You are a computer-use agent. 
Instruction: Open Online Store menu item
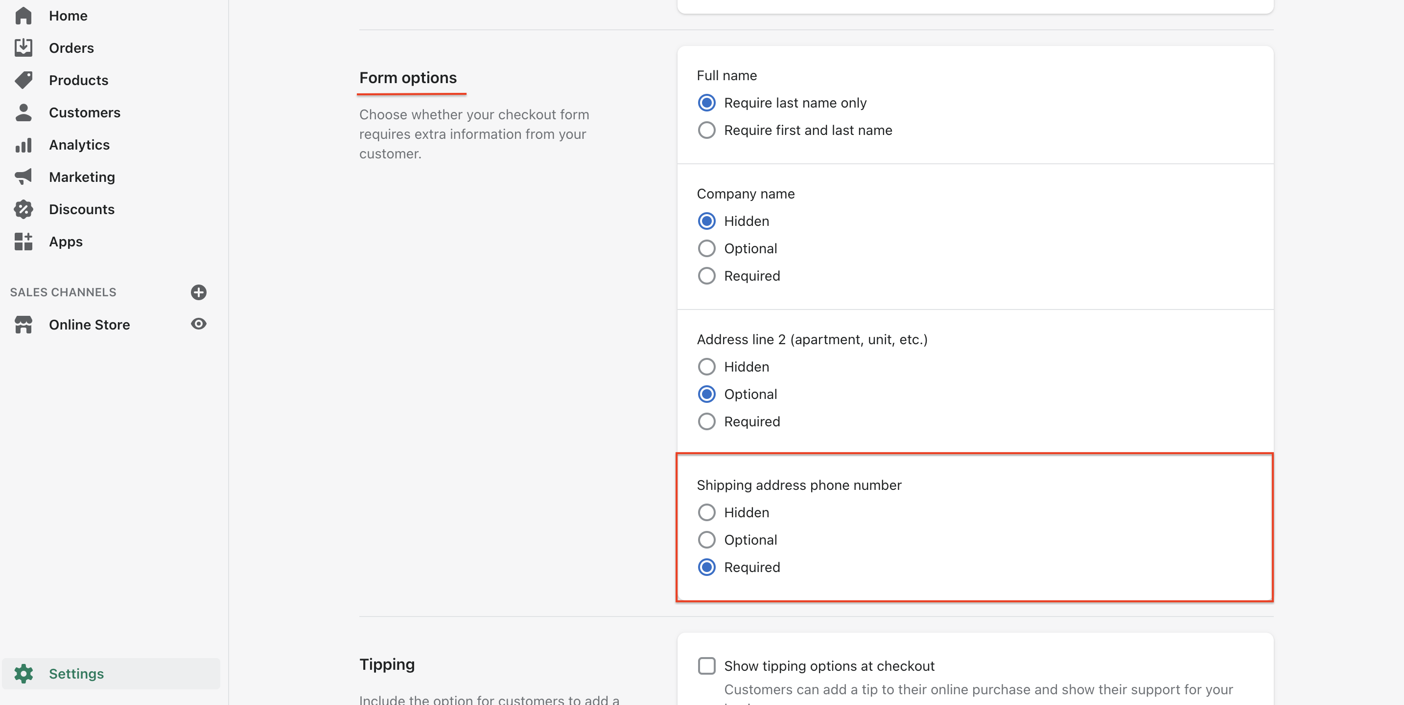click(90, 325)
